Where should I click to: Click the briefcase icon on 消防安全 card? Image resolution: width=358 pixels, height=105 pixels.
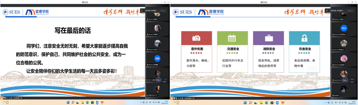click(x=269, y=38)
